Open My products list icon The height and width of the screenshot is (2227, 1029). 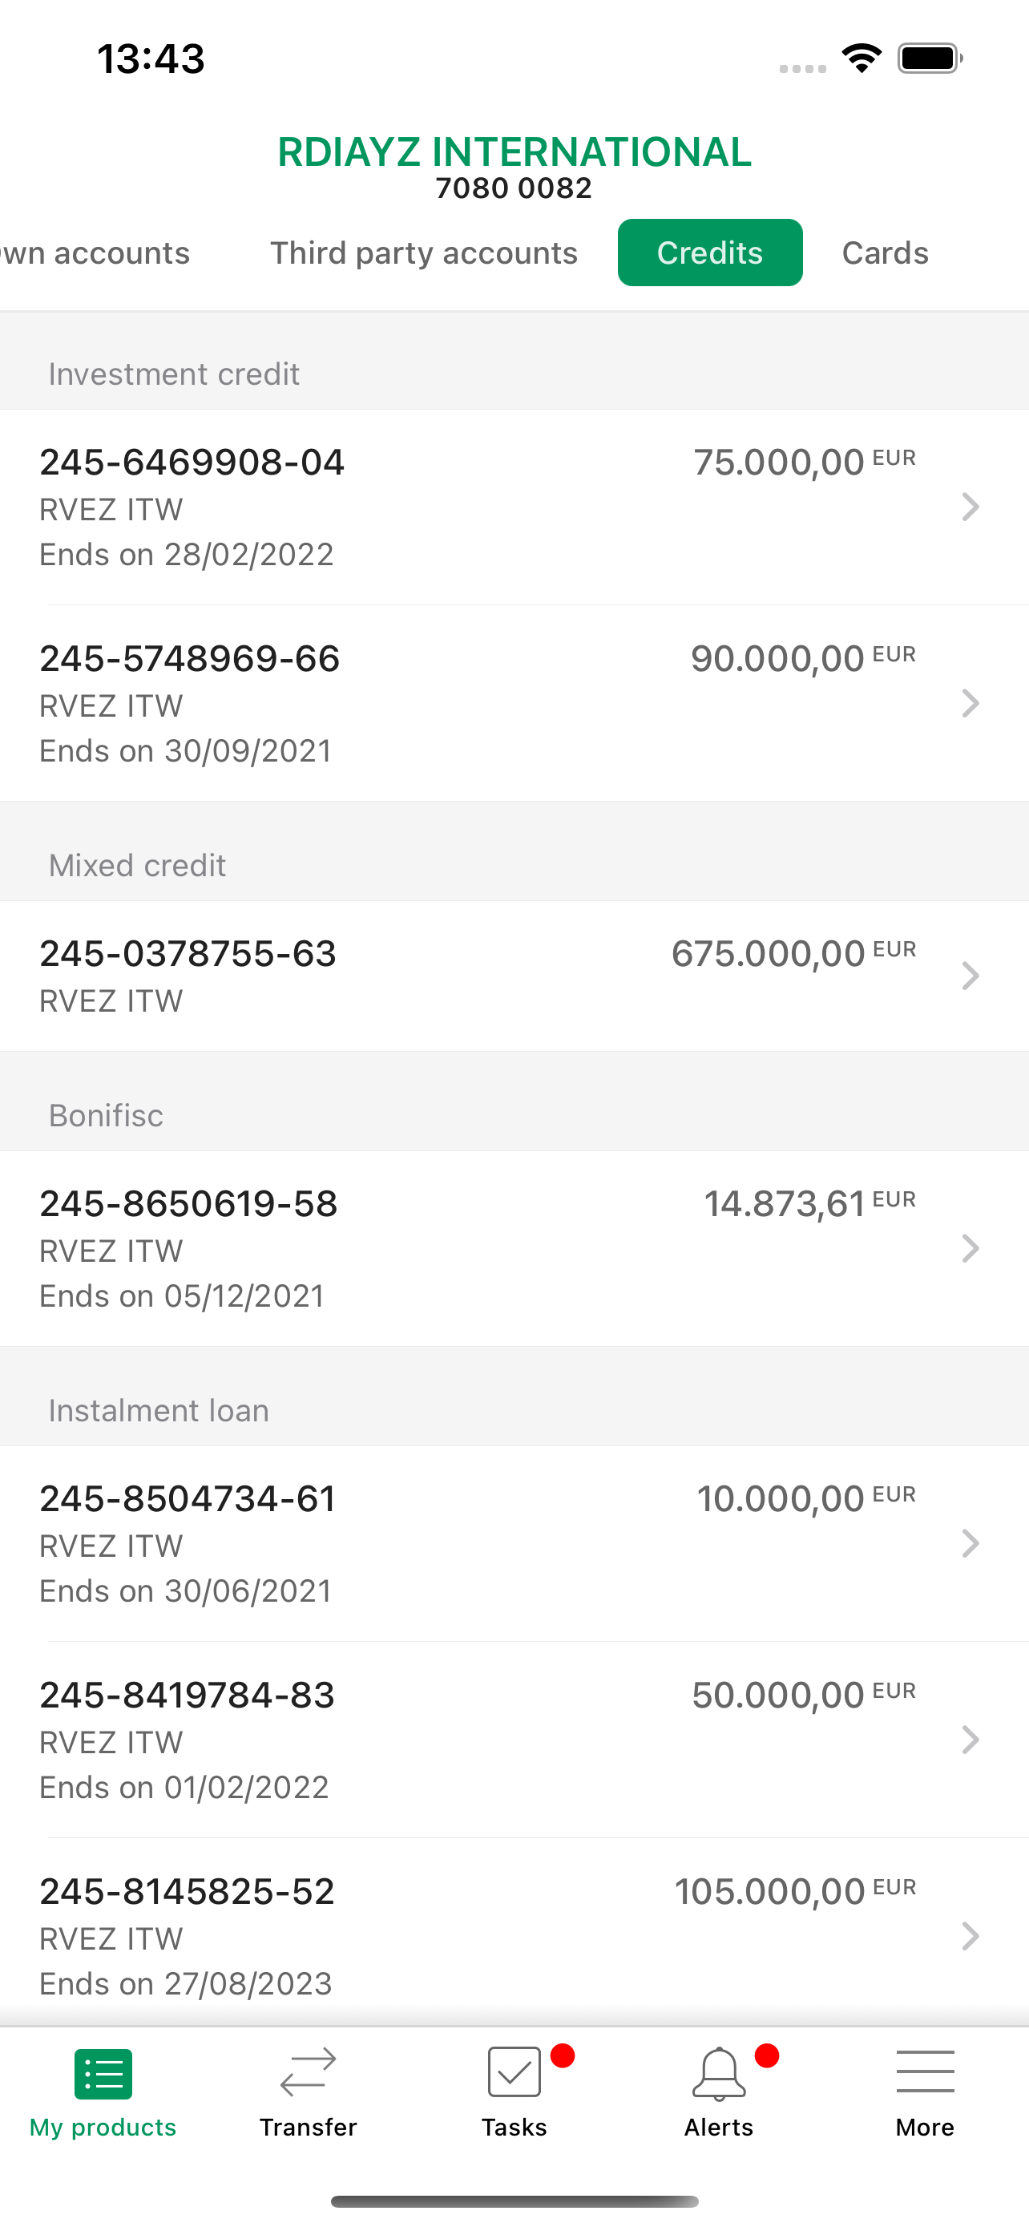(x=103, y=2073)
